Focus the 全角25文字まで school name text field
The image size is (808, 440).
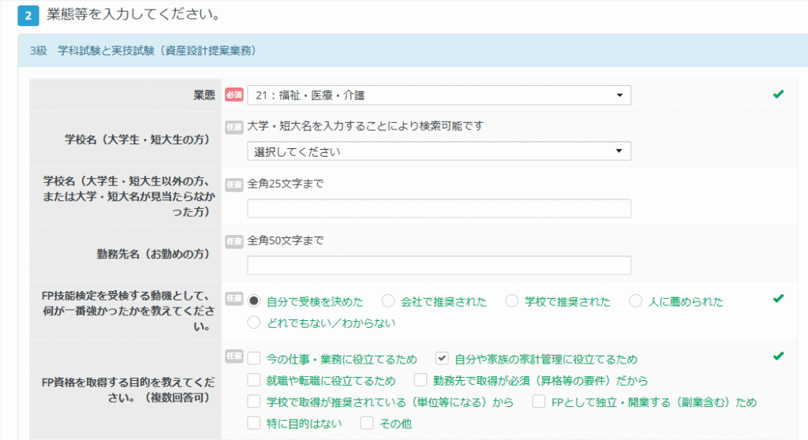point(439,208)
